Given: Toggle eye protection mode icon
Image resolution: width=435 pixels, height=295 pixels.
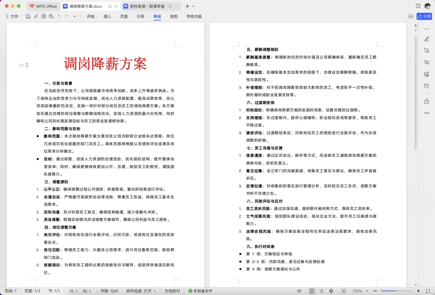Looking at the screenshot, I should [x=299, y=291].
